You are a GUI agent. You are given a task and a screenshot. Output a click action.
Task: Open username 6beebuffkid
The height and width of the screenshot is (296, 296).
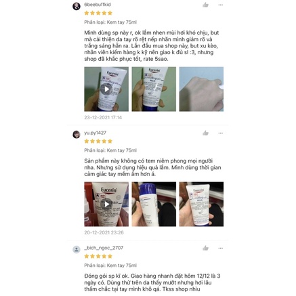[98, 5]
